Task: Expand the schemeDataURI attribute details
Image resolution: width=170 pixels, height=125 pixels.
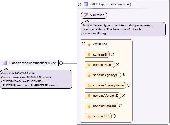Action: coord(121,106)
